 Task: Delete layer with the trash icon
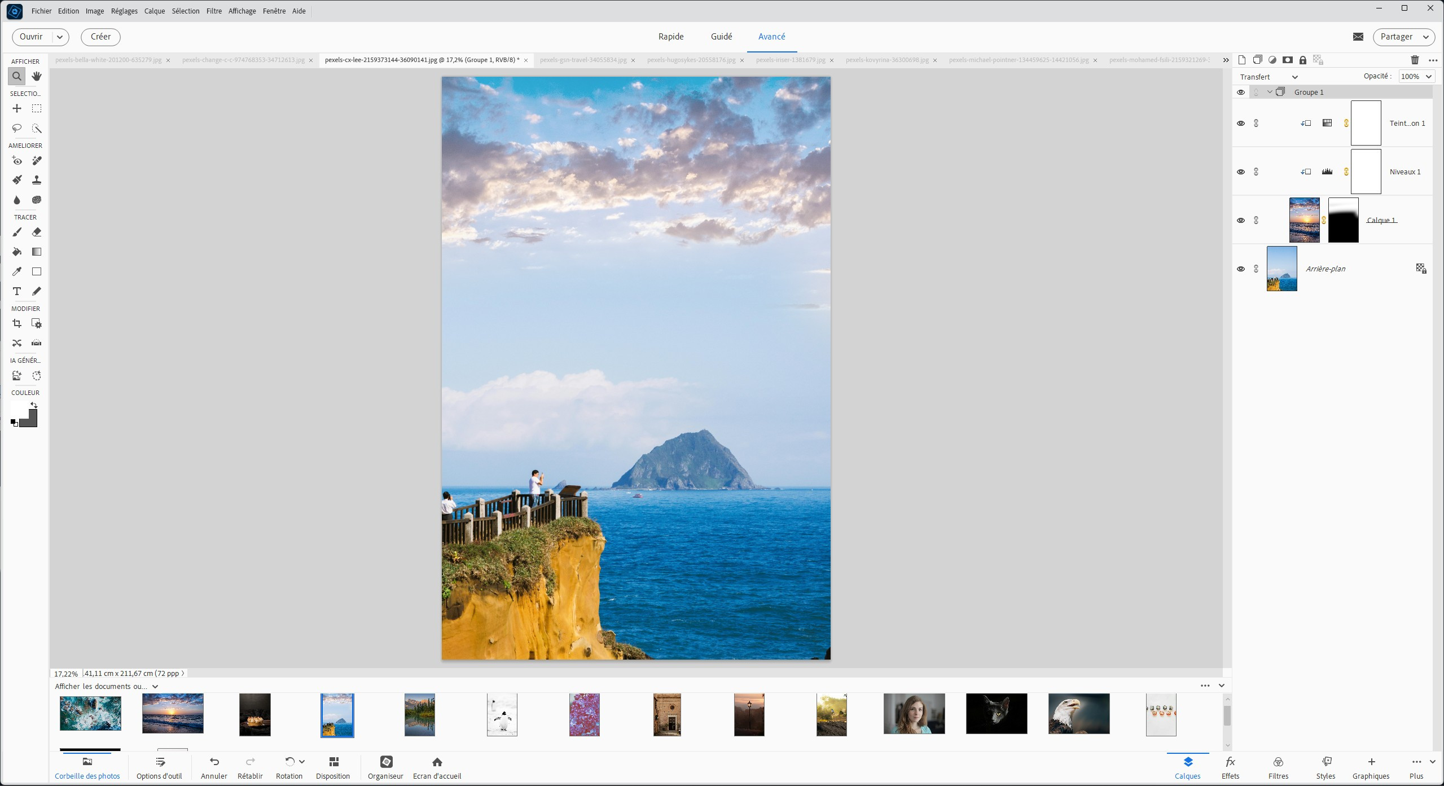pyautogui.click(x=1415, y=60)
